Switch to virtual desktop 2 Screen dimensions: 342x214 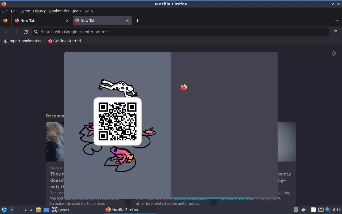pyautogui.click(x=18, y=210)
